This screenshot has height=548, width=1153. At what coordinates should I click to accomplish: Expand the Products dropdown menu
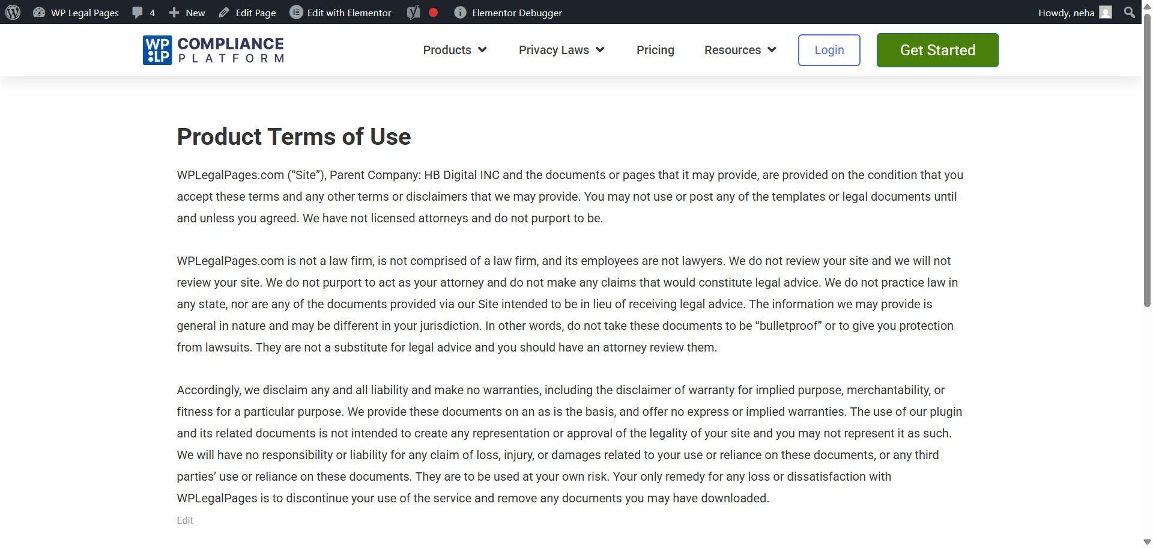455,50
